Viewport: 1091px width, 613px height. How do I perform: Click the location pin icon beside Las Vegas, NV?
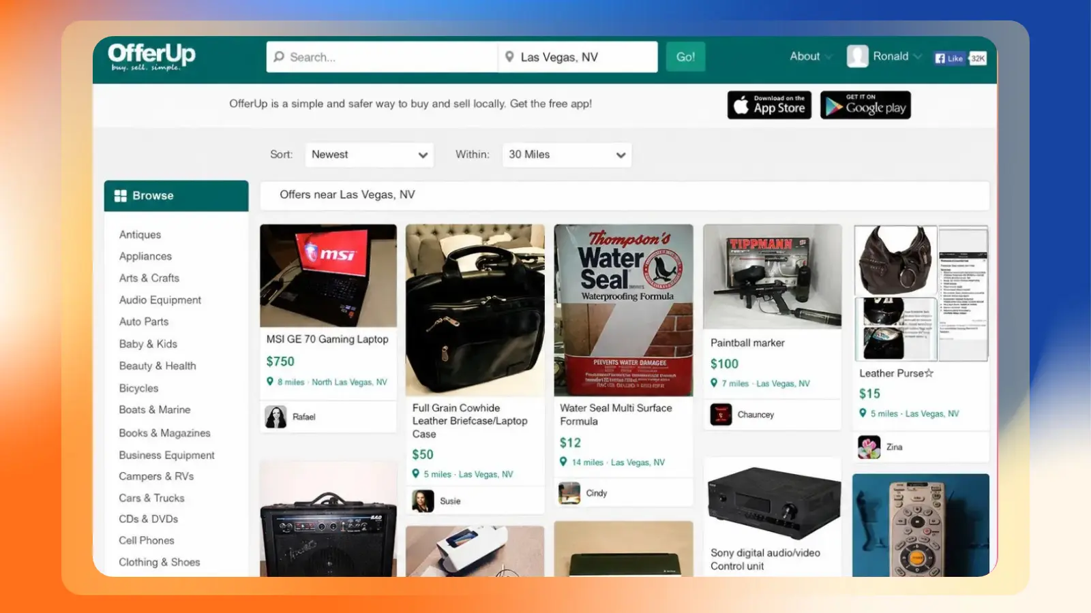pyautogui.click(x=509, y=57)
